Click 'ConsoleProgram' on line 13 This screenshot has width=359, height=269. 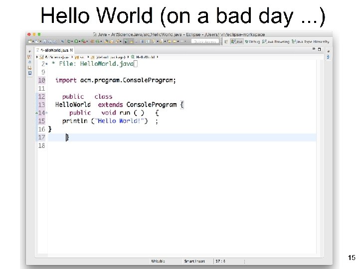pos(152,105)
